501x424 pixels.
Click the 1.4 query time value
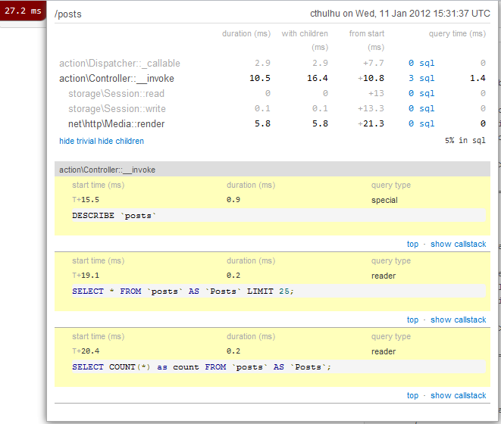pyautogui.click(x=478, y=78)
